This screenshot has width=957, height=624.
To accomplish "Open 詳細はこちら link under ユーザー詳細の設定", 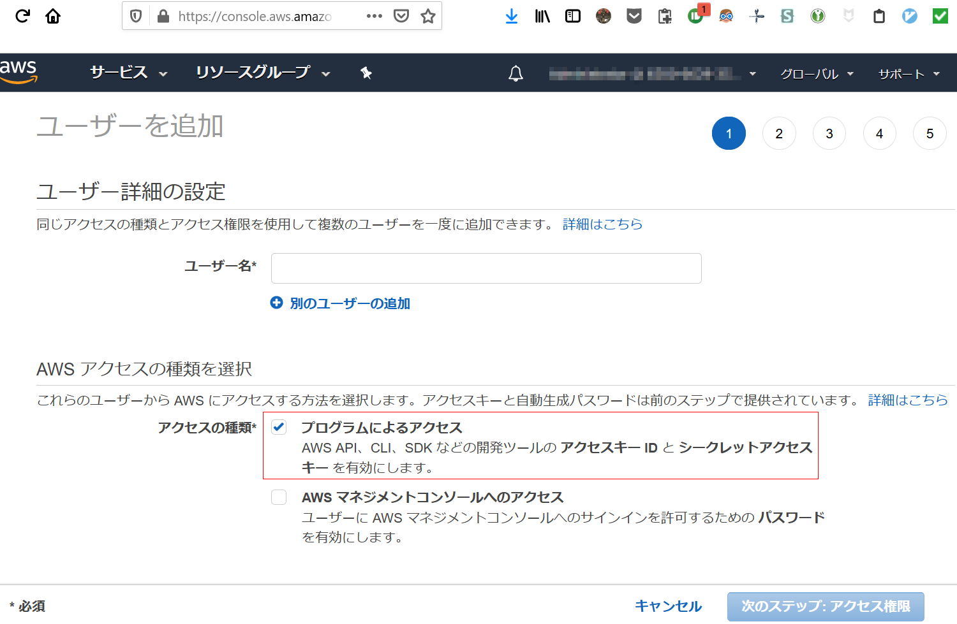I will 602,224.
